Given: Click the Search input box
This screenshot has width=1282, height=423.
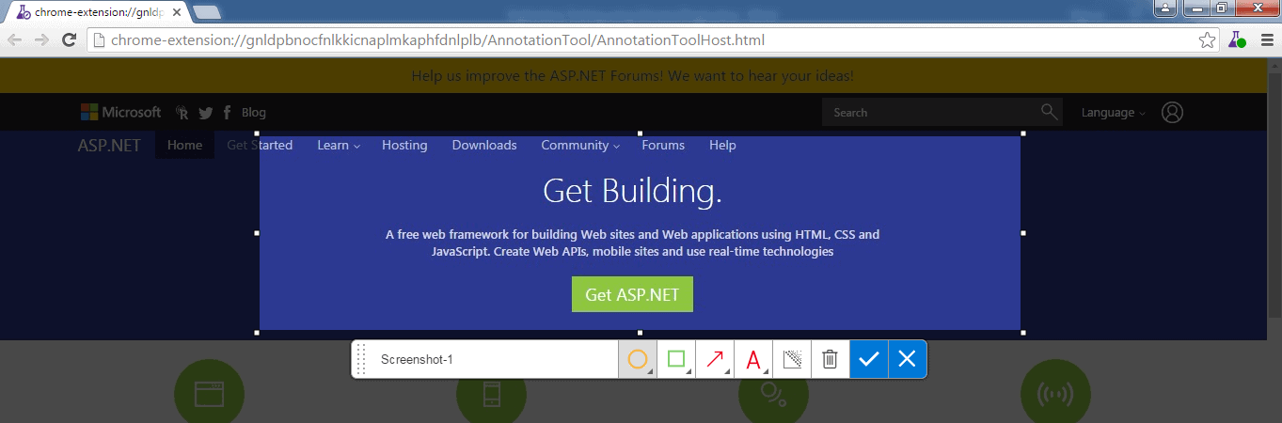Looking at the screenshot, I should point(931,112).
